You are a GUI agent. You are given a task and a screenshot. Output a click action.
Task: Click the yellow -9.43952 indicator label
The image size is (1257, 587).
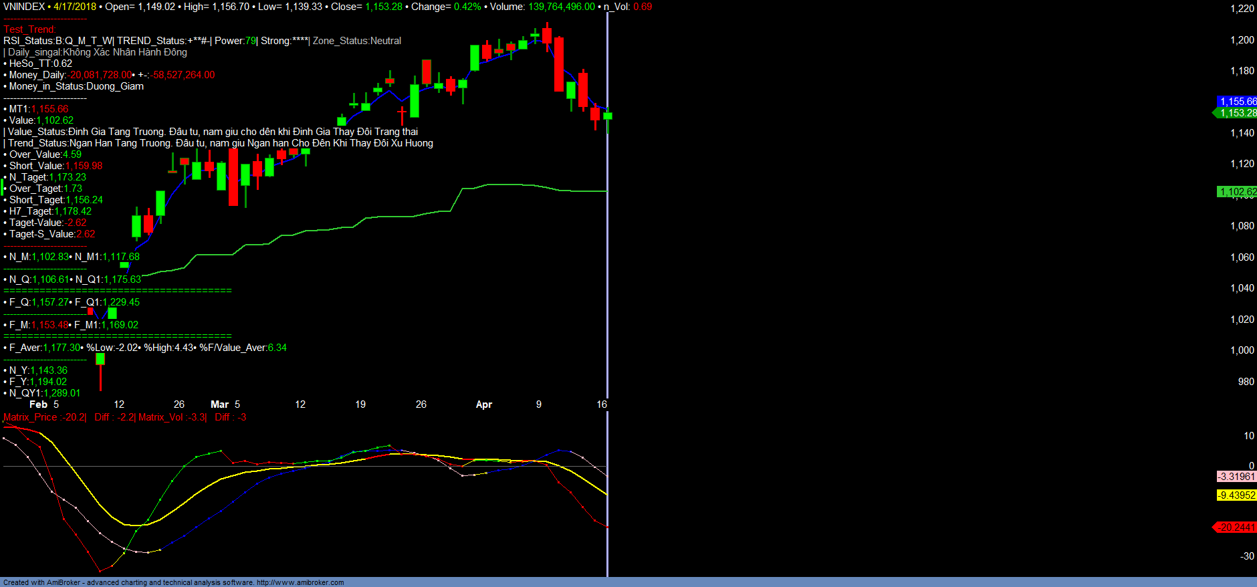pyautogui.click(x=1236, y=495)
